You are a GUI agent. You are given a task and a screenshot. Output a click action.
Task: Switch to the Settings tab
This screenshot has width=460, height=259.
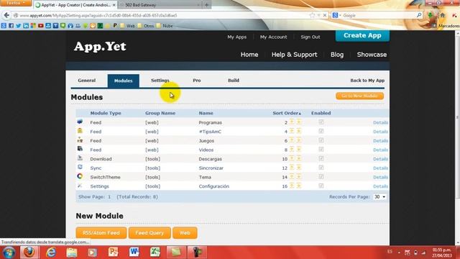point(160,81)
